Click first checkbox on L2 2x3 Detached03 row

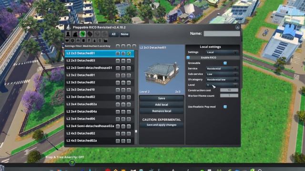click(118, 61)
